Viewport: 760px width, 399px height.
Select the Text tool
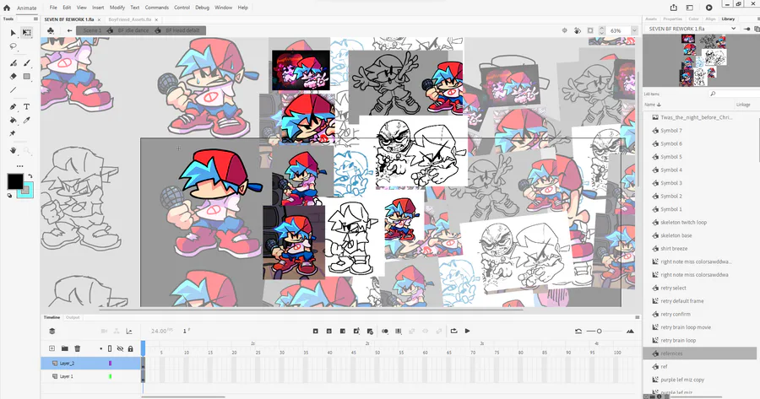pyautogui.click(x=27, y=106)
